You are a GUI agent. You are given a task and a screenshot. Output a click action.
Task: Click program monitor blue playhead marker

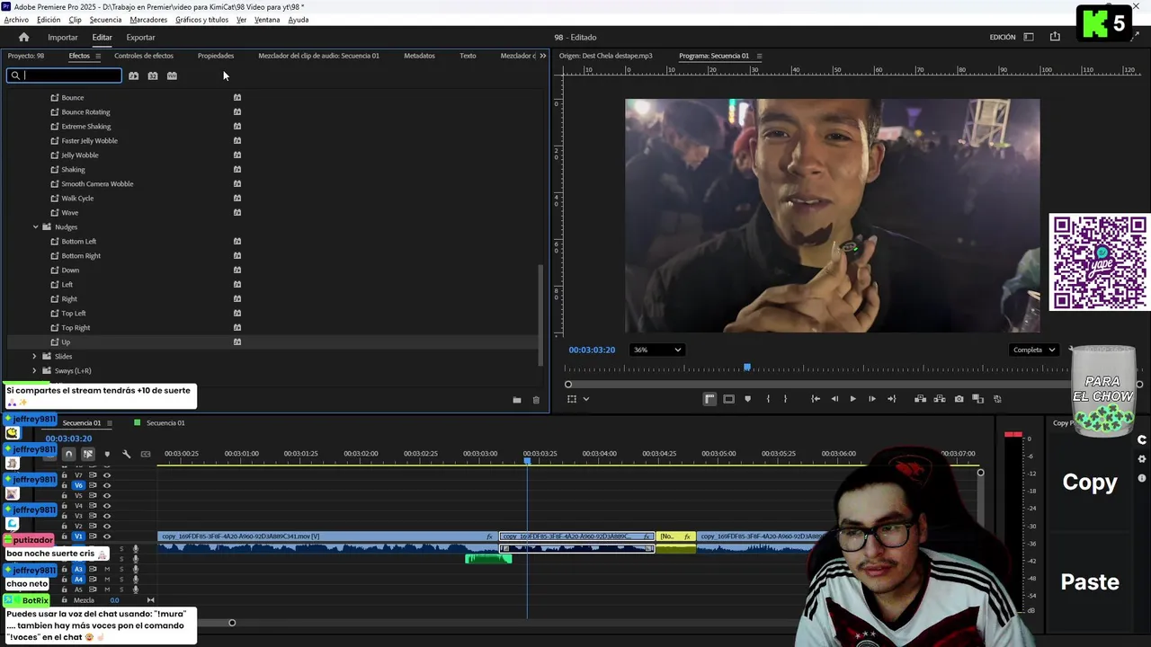(x=747, y=367)
